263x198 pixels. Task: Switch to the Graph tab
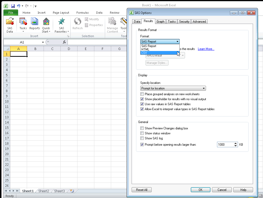[x=160, y=21]
